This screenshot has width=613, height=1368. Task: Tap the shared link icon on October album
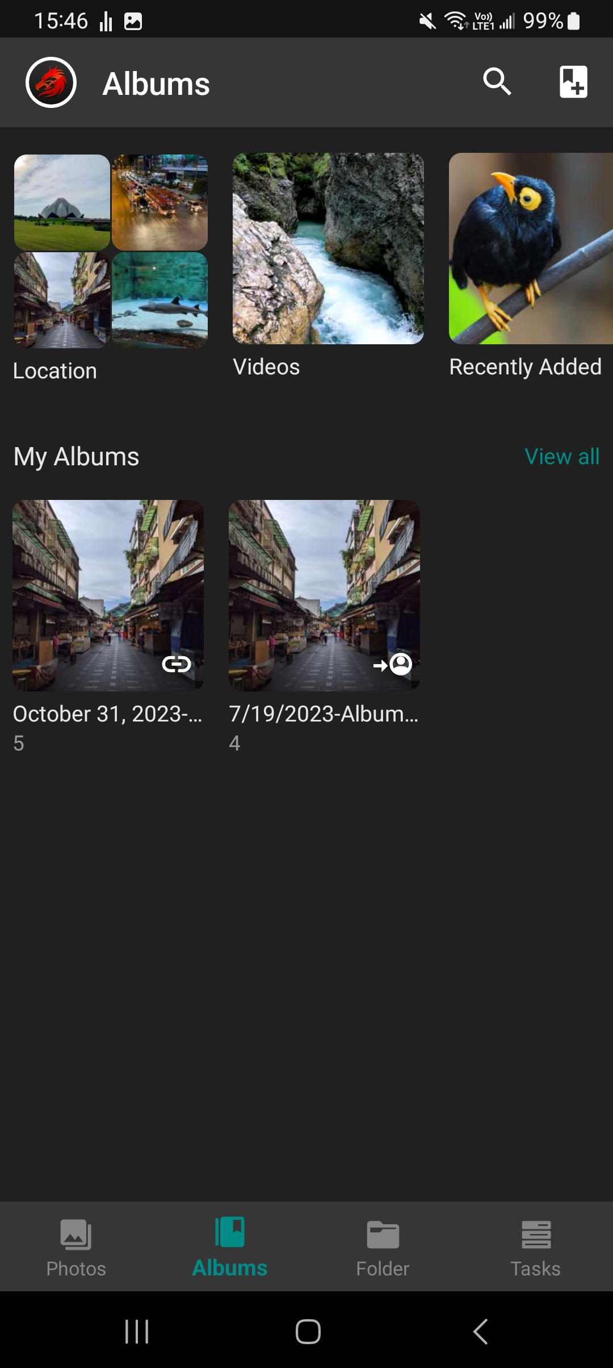177,664
